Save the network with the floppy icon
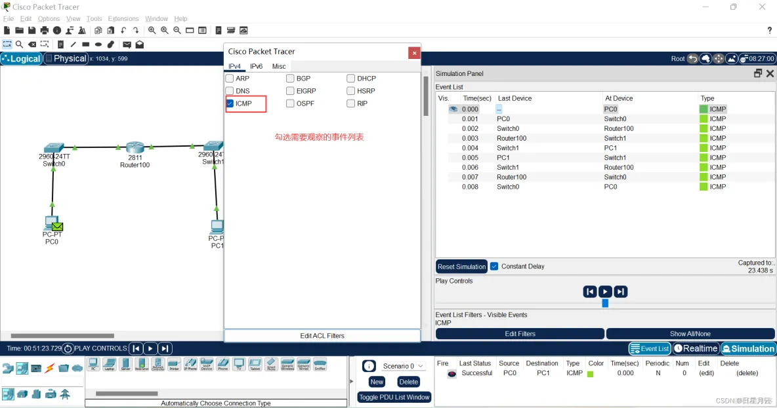 [31, 31]
